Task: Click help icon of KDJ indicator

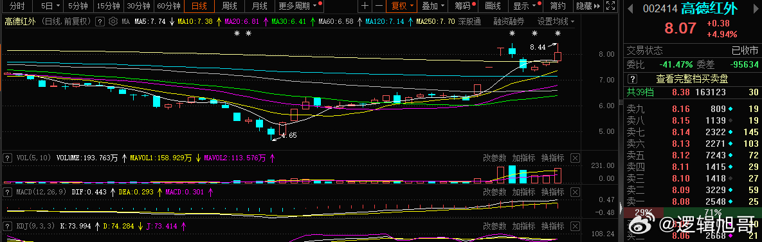Action: click(7, 226)
